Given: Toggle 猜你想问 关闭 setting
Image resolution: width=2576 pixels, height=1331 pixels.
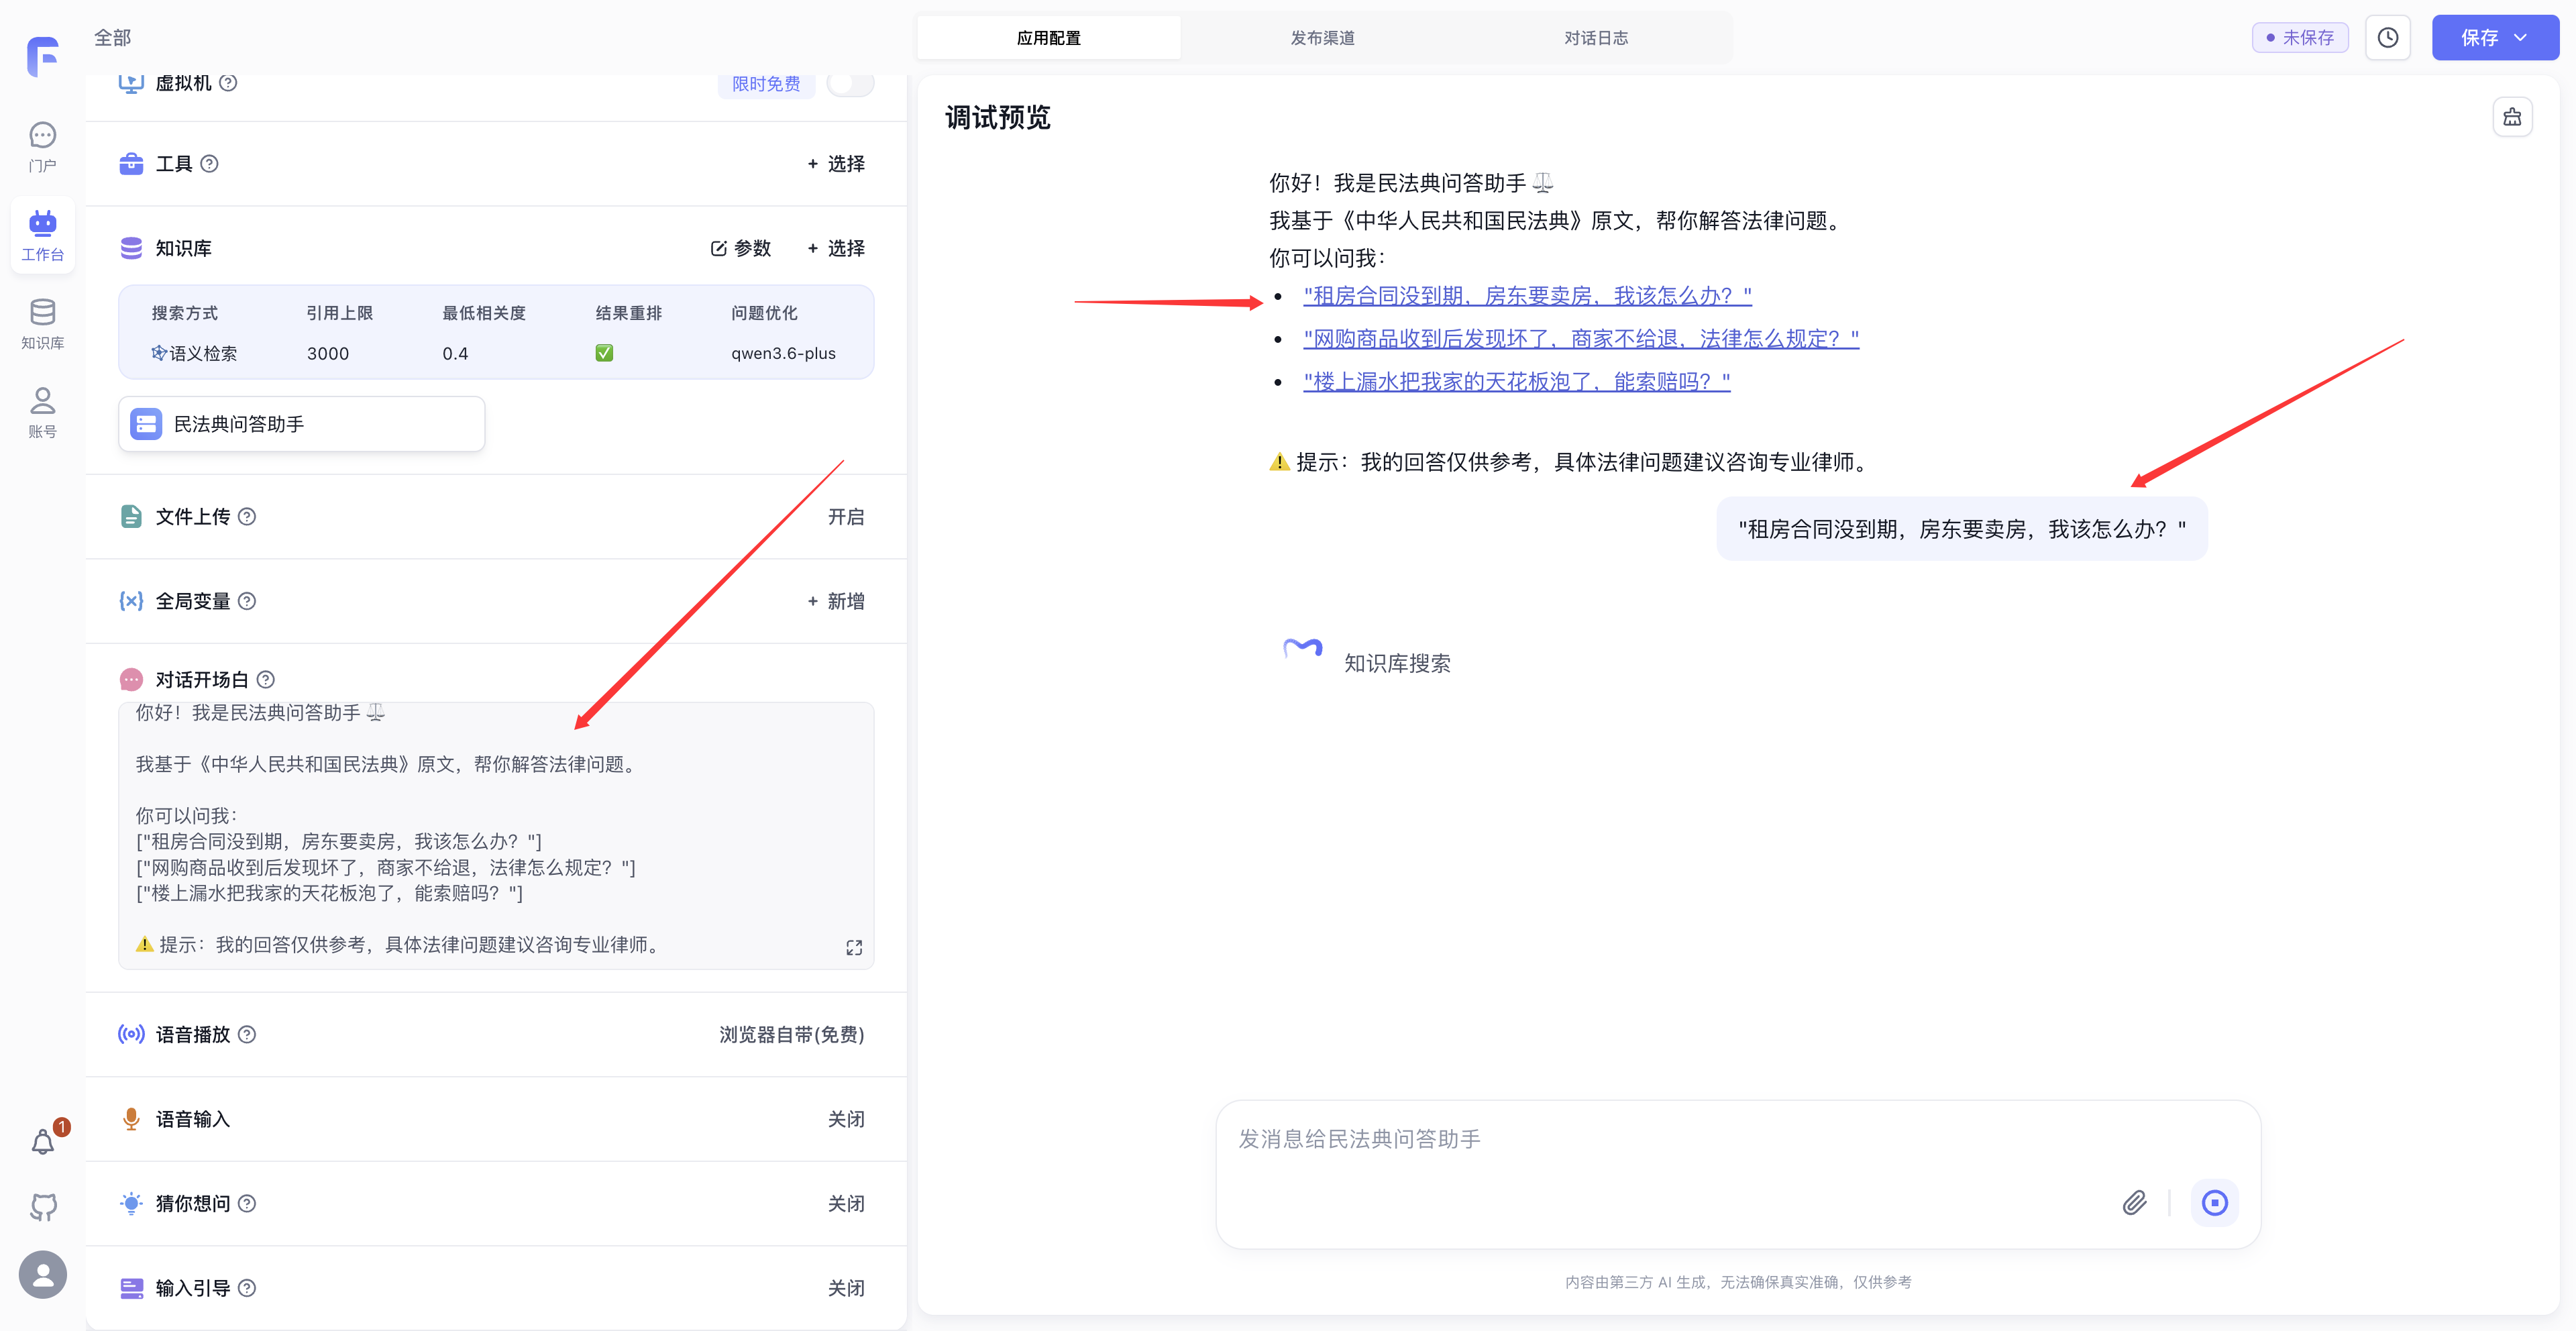Looking at the screenshot, I should (x=846, y=1203).
